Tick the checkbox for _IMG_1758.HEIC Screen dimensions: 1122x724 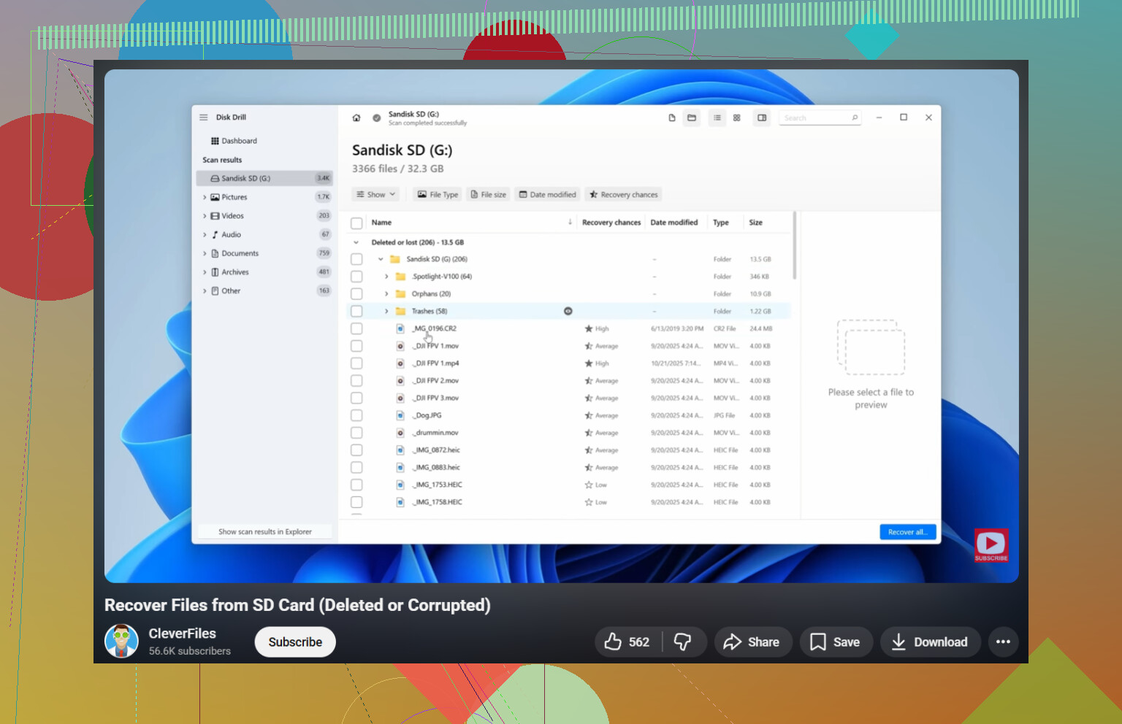click(356, 502)
